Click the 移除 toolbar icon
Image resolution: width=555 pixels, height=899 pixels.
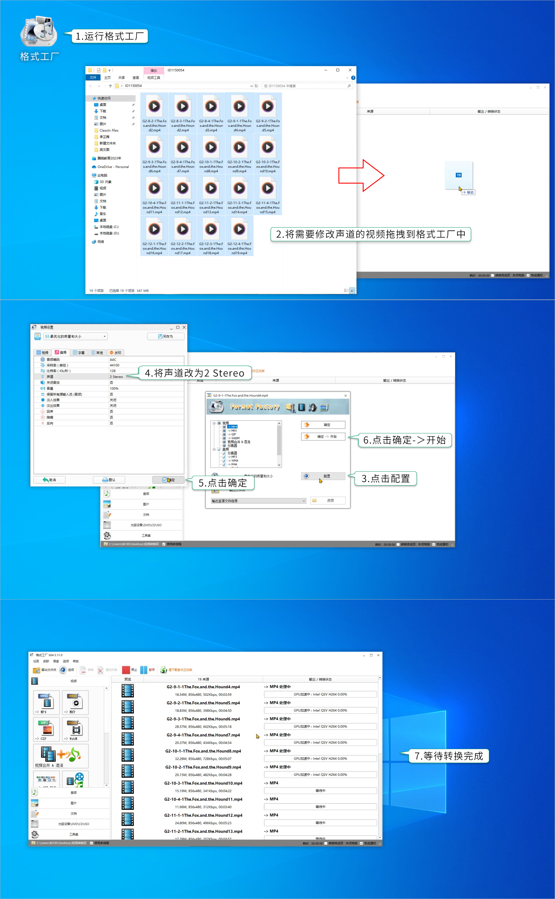pos(83,670)
